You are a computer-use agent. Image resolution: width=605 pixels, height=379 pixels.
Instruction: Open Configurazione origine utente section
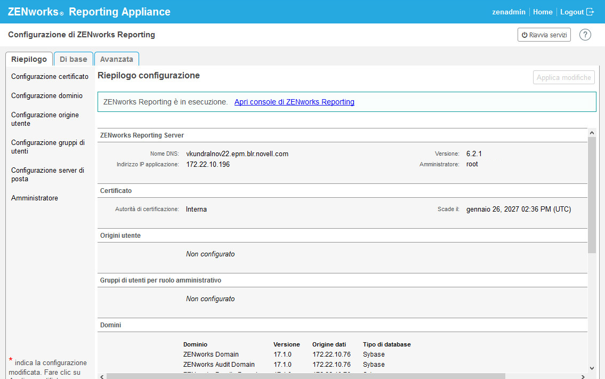point(45,119)
